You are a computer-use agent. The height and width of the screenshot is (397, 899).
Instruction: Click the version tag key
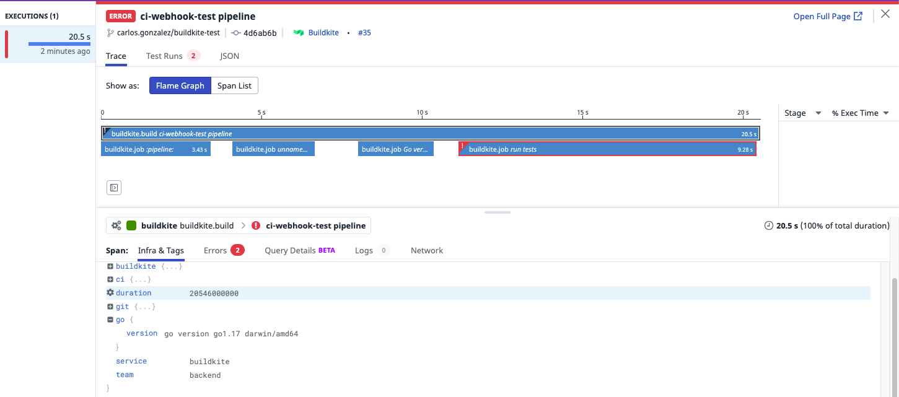[x=142, y=333]
